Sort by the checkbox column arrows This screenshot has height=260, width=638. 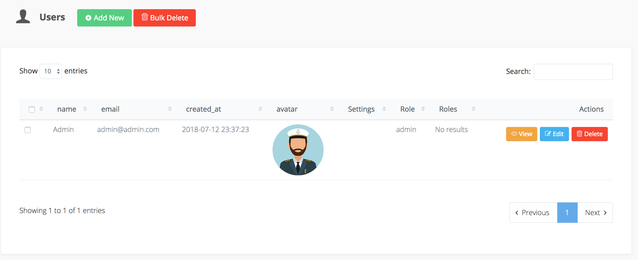click(41, 109)
